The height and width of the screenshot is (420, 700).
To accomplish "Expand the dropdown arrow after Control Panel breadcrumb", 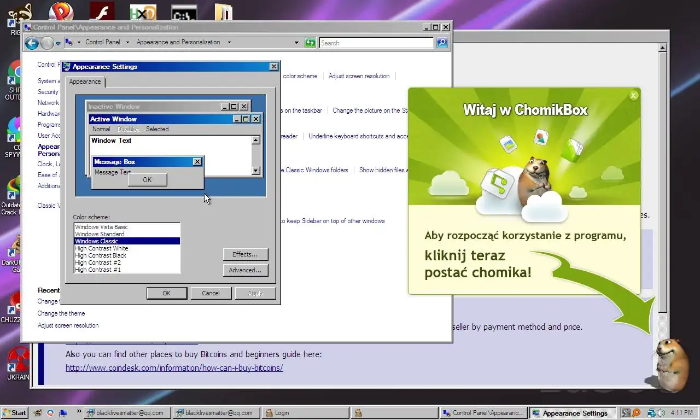I will pos(127,42).
